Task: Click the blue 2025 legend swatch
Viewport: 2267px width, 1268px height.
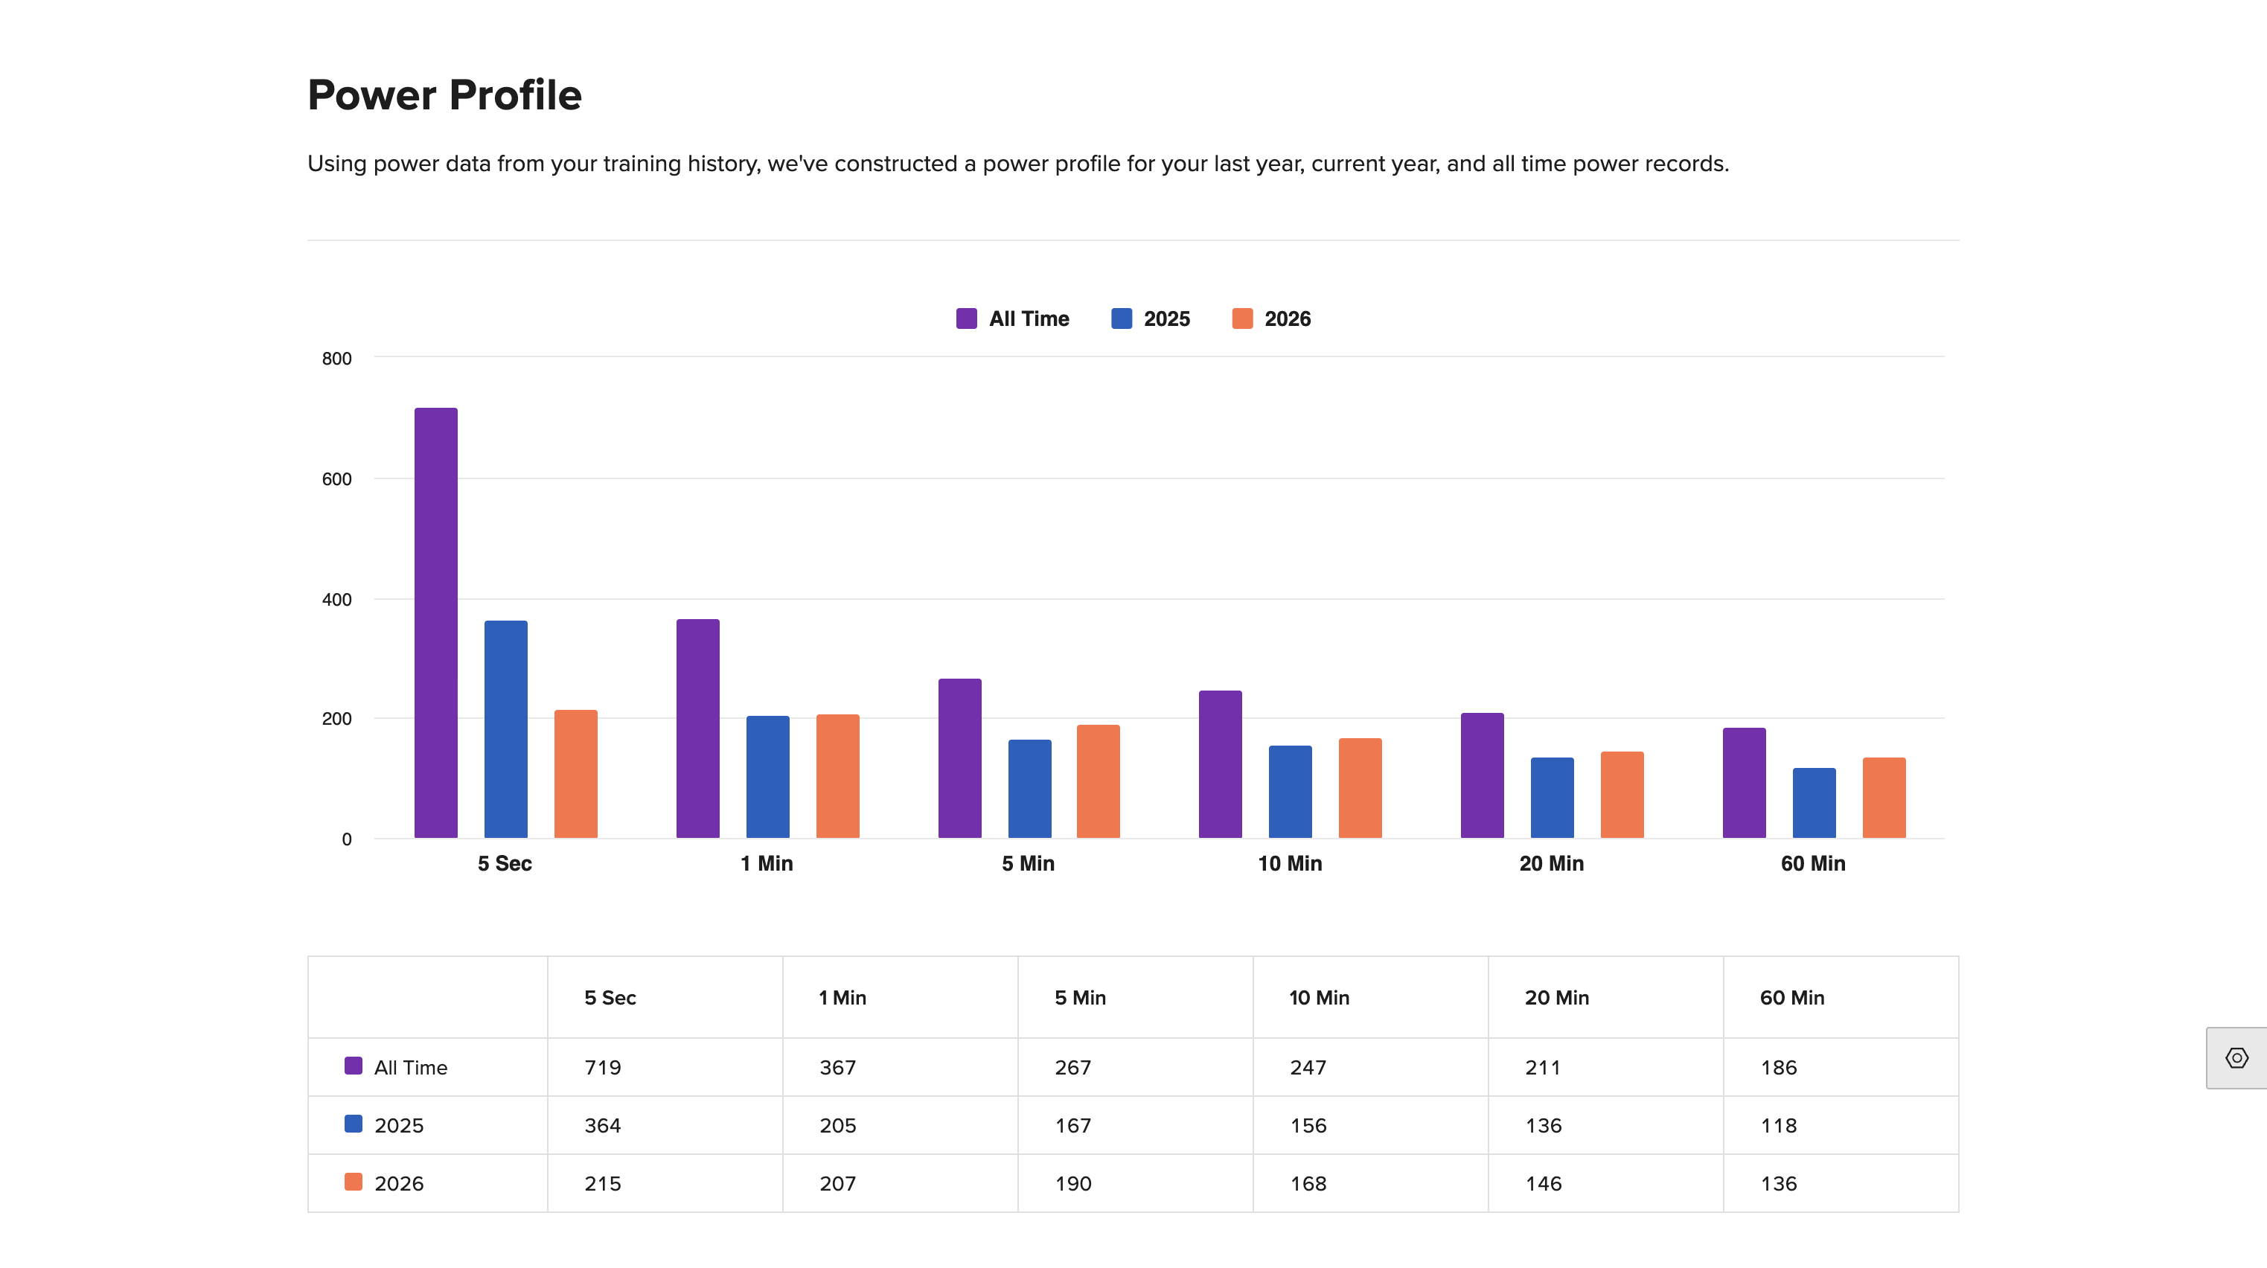Action: [x=1121, y=318]
